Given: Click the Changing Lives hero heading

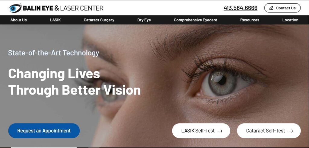Looking at the screenshot, I should 74,82.
